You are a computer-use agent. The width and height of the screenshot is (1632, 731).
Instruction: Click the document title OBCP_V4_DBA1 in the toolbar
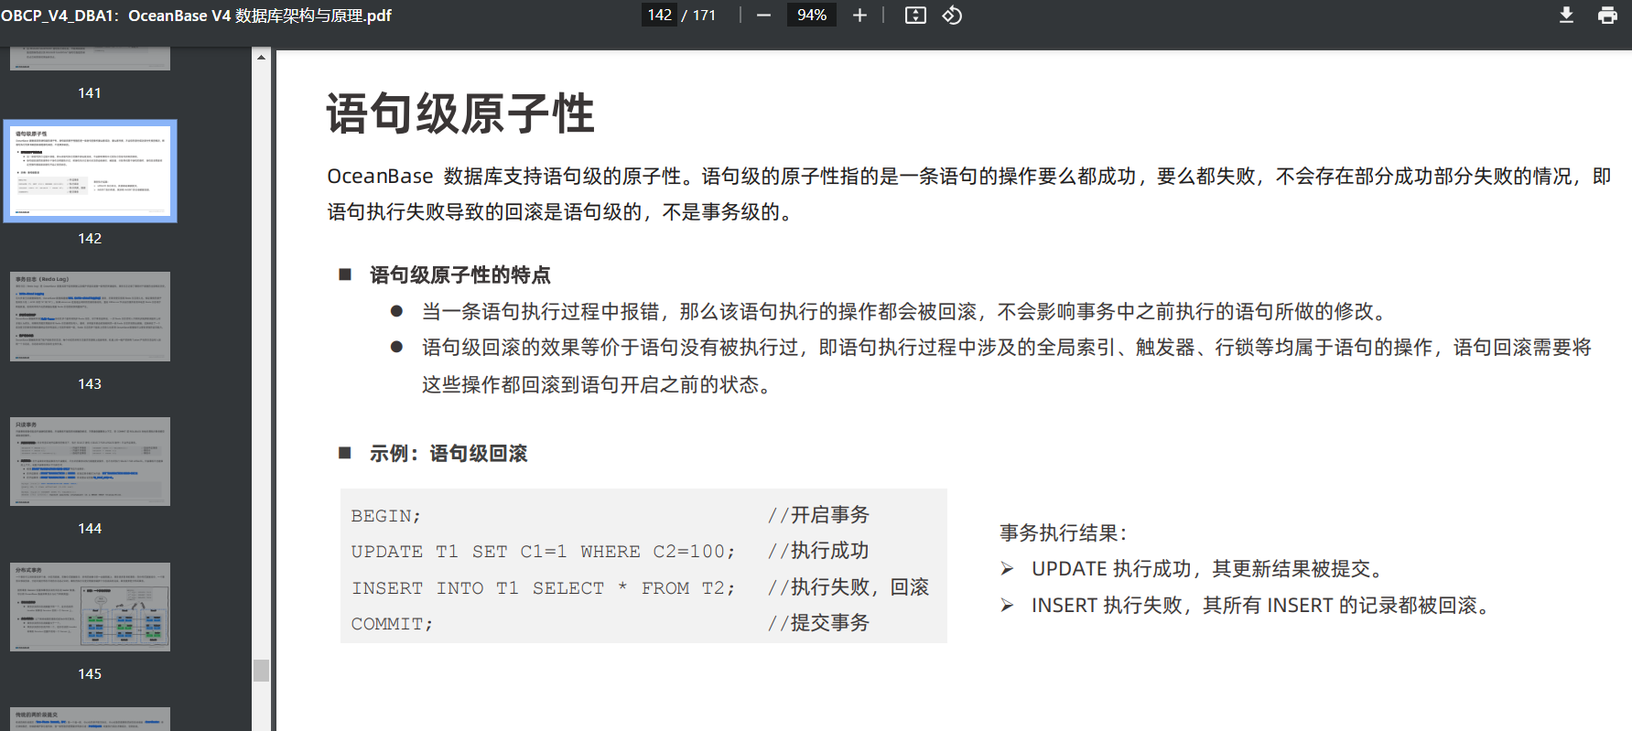point(196,16)
